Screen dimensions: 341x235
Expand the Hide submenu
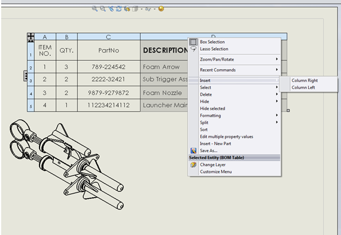pos(235,102)
